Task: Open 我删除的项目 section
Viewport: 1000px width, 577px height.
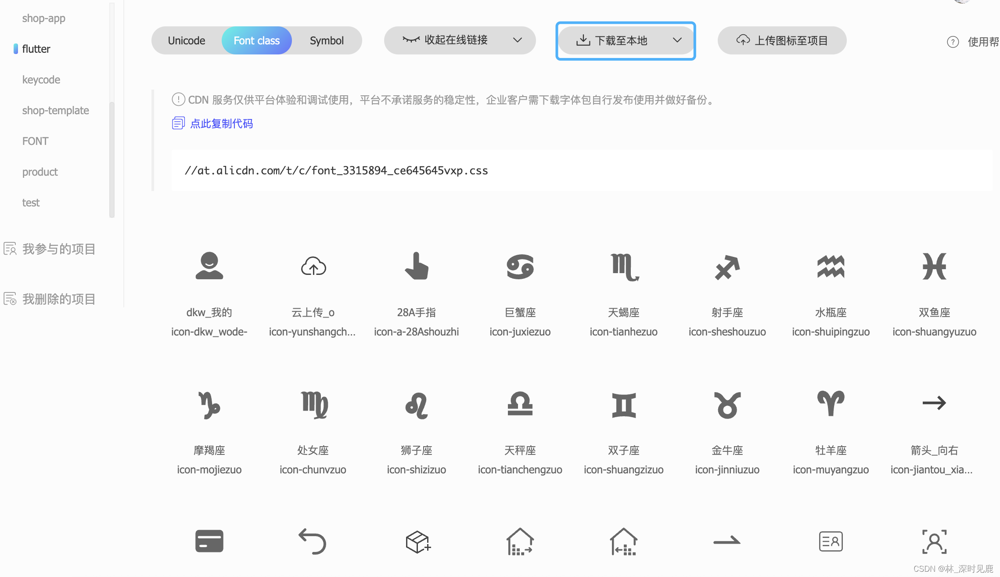Action: (50, 299)
